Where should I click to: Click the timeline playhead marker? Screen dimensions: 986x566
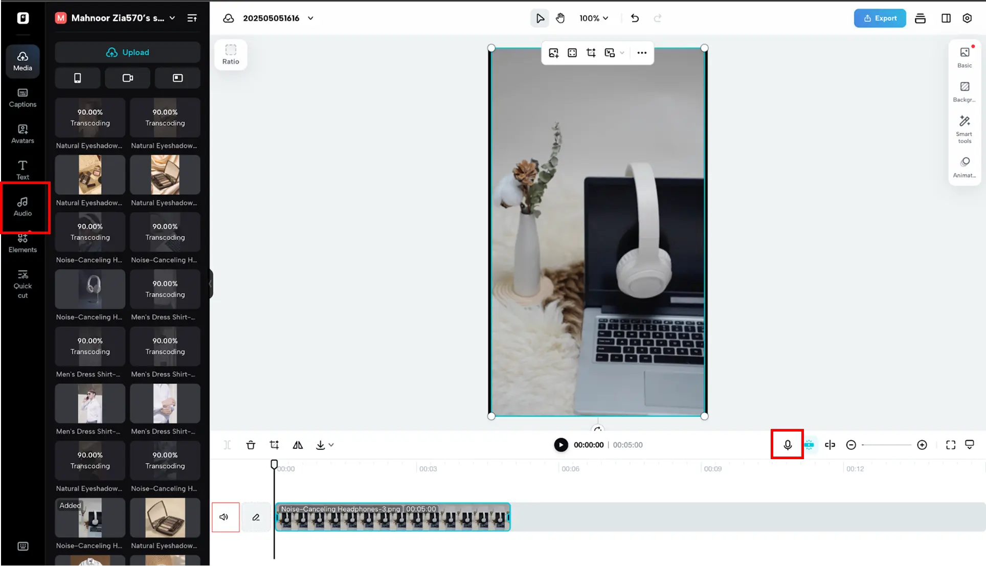(274, 464)
